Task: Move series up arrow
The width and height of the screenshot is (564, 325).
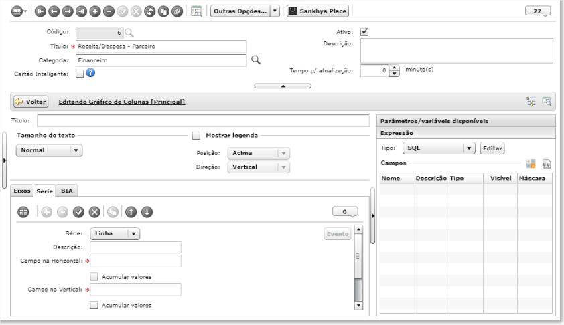Action: point(131,212)
